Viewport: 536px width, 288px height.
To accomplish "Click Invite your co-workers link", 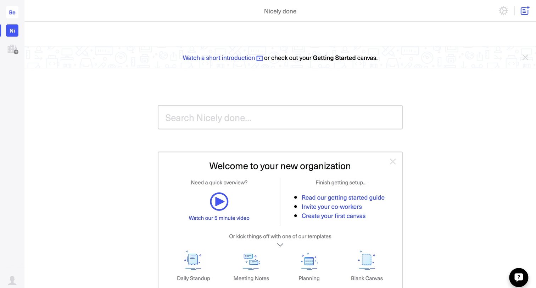I will coord(331,207).
